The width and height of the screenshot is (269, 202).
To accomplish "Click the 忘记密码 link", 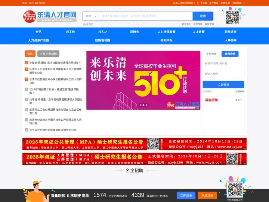I will click(x=207, y=92).
